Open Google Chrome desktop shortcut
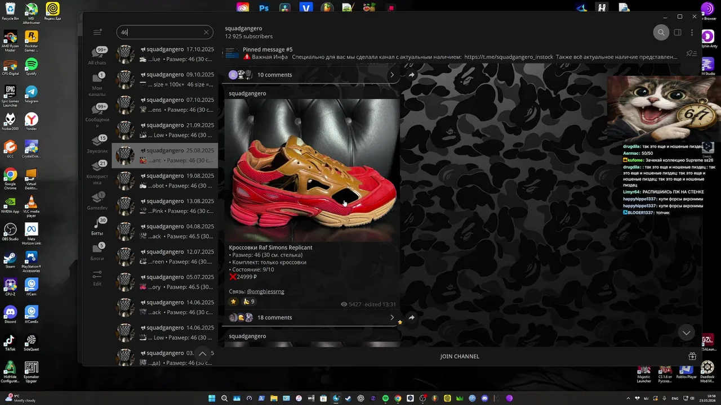Screen dimensions: 721x405 pos(10,178)
